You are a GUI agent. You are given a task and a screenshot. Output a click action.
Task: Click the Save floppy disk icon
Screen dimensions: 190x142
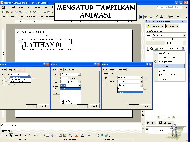pyautogui.click(x=12, y=12)
